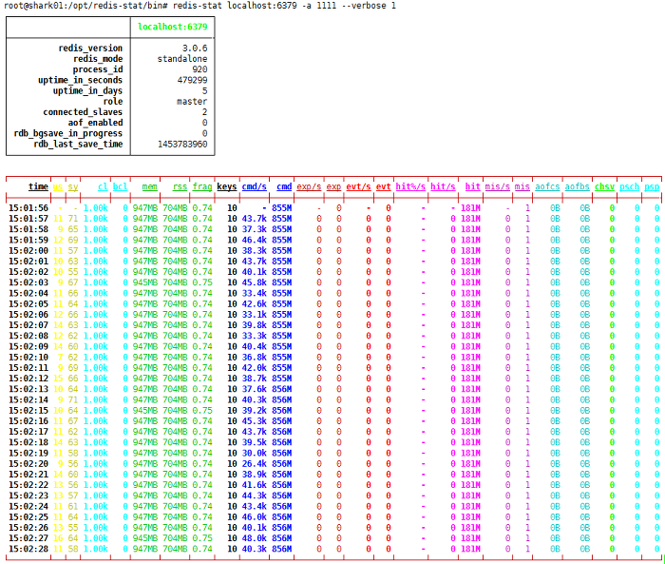665x564 pixels.
Task: Click the yellow sy column header
Action: coord(73,186)
